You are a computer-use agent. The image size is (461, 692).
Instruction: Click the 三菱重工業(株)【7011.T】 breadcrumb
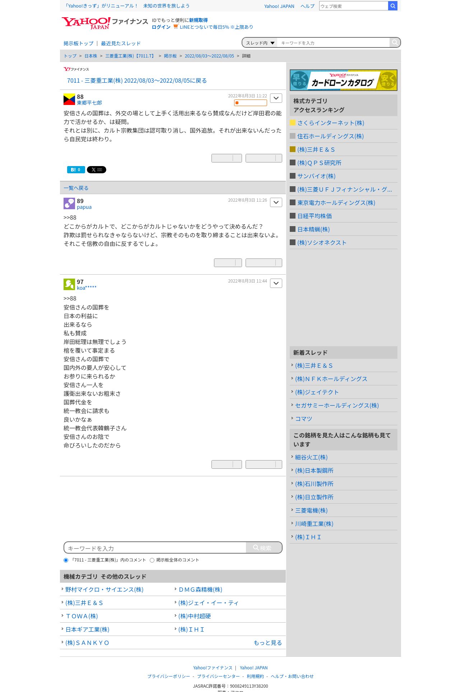pyautogui.click(x=130, y=56)
